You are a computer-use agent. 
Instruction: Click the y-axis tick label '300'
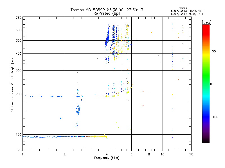tap(19, 71)
